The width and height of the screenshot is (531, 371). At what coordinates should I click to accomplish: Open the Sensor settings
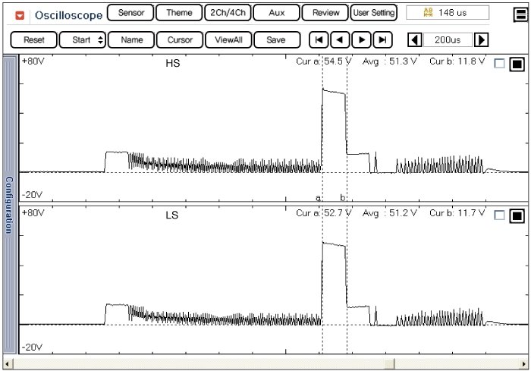coord(130,13)
